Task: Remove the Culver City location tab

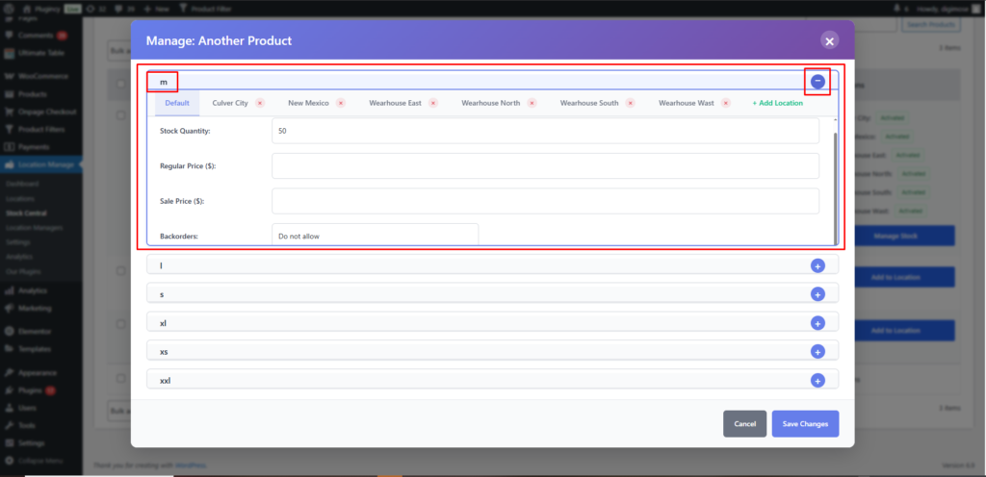Action: 260,103
